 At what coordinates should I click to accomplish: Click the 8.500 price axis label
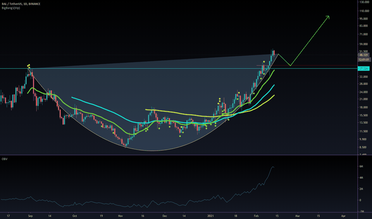(x=364, y=147)
